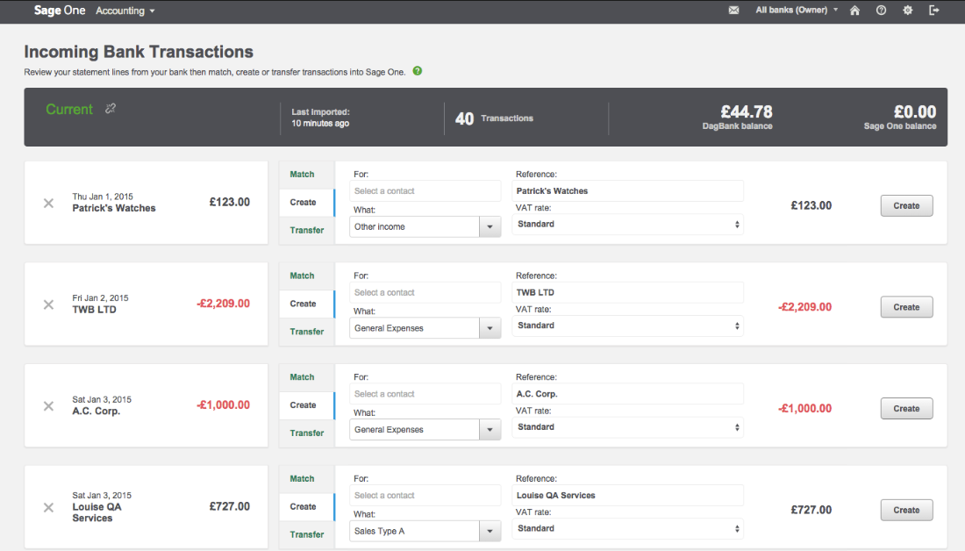The height and width of the screenshot is (551, 965).
Task: Open the messages envelope icon
Action: point(733,11)
